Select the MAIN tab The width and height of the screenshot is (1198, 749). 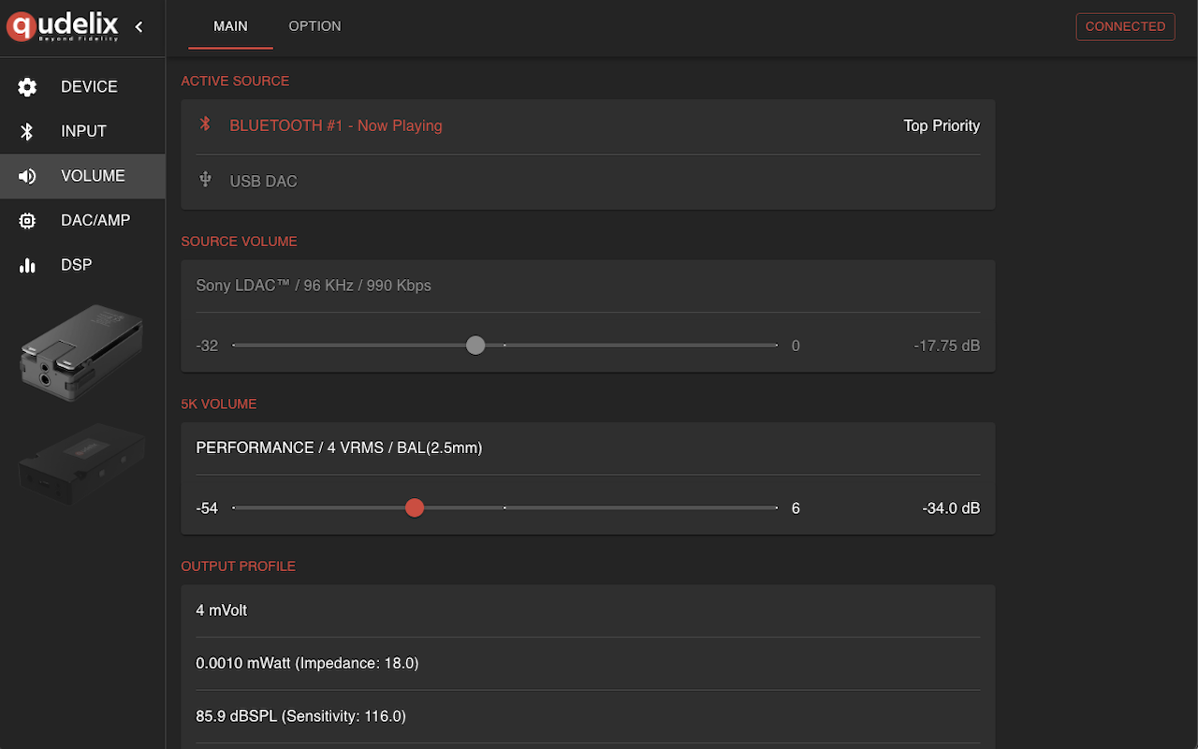[x=230, y=26]
